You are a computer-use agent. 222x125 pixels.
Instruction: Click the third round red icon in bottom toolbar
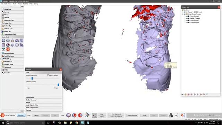(x=80, y=115)
